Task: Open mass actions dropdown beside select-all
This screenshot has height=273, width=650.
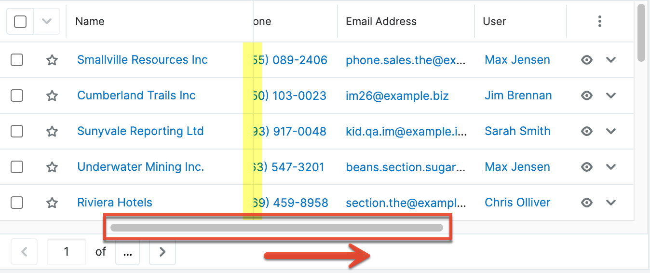Action: tap(47, 22)
